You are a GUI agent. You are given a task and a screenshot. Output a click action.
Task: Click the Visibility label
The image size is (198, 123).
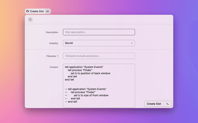tap(54, 43)
